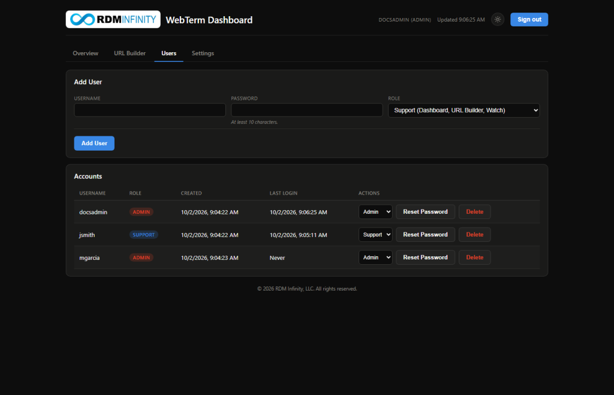Viewport: 614px width, 395px height.
Task: Click the Add User button
Action: [x=94, y=143]
